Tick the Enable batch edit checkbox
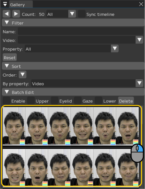The image size is (145, 189). [7, 100]
